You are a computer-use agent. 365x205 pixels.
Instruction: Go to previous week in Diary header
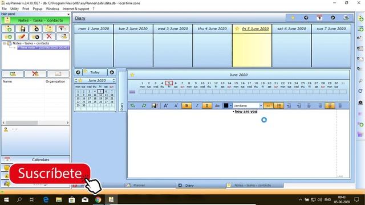[x=306, y=18]
